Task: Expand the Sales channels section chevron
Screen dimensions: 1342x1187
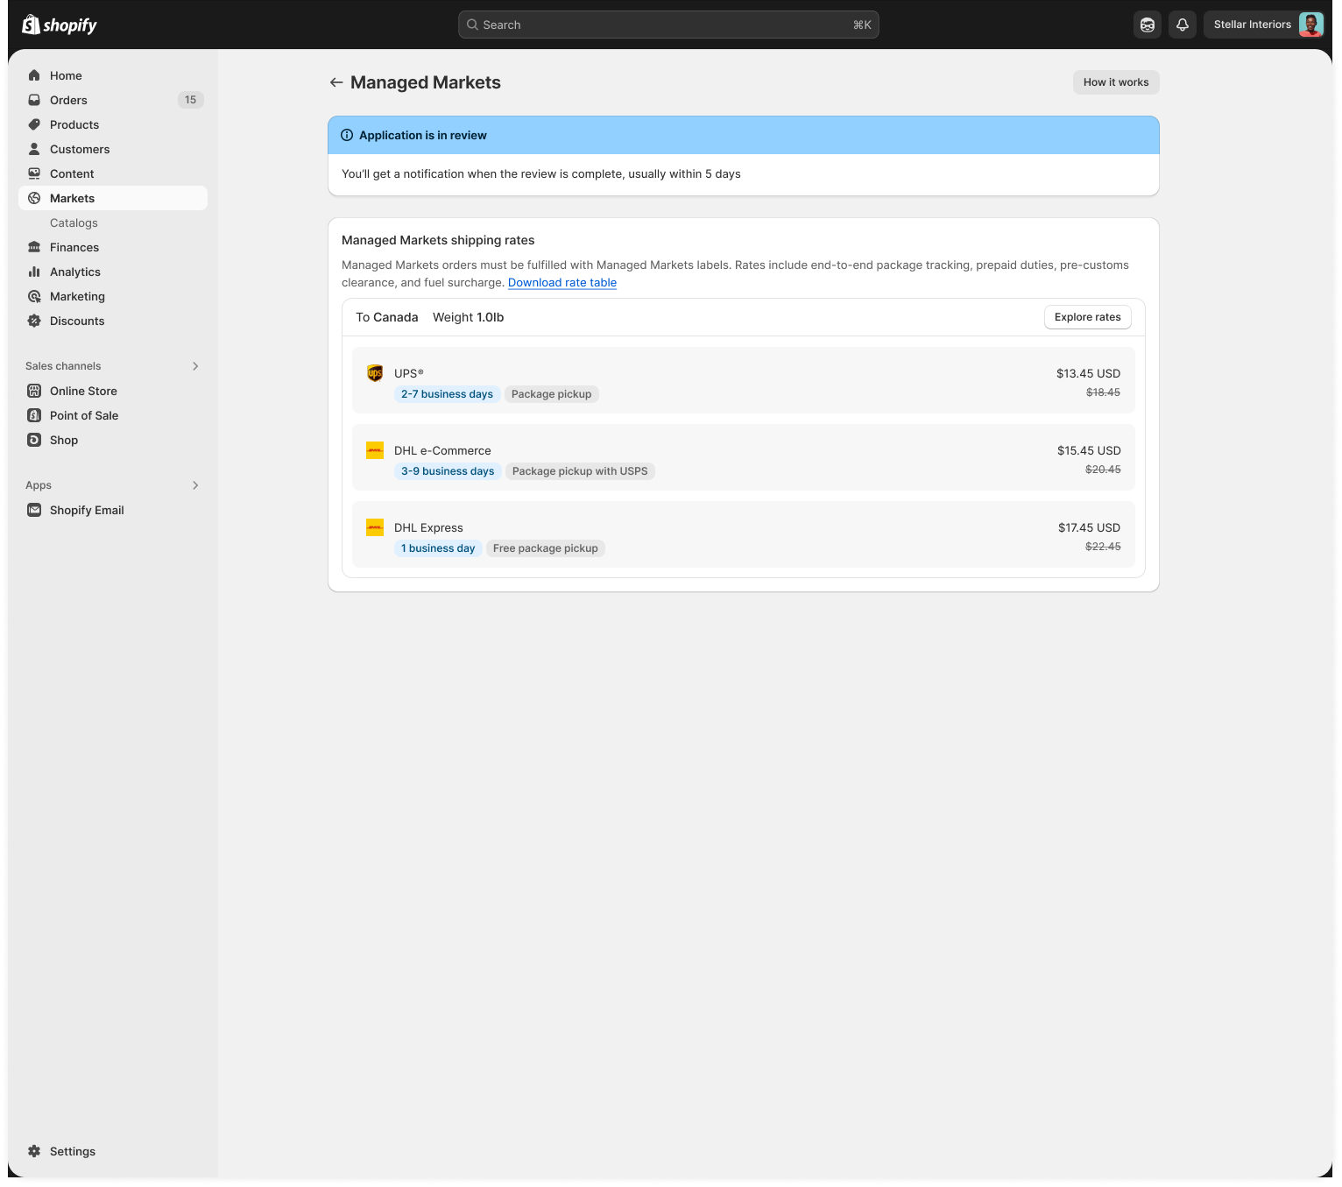Action: (x=195, y=366)
